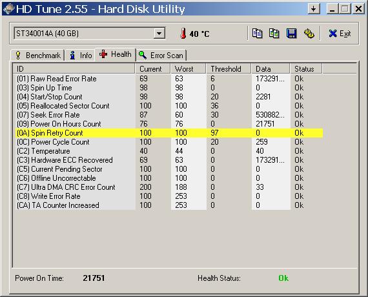Click the threshold value 36
Image resolution: width=368 pixels, height=297 pixels.
(214, 106)
